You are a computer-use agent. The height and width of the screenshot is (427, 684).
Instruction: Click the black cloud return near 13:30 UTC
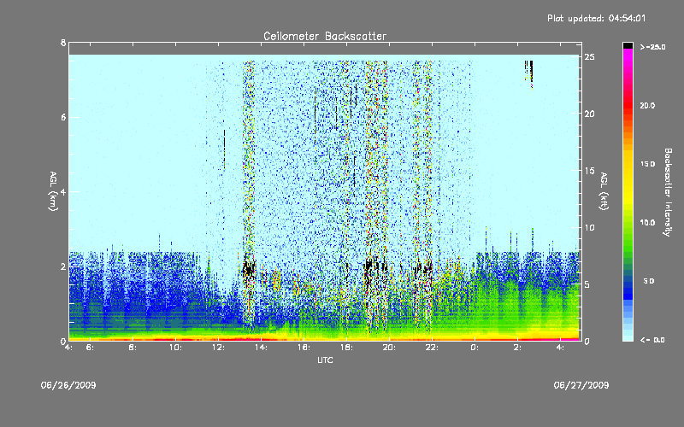[249, 267]
